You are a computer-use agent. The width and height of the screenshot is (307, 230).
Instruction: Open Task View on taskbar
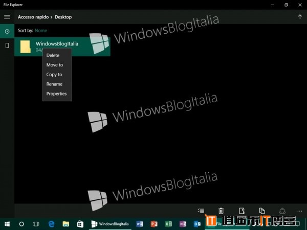pos(36,224)
